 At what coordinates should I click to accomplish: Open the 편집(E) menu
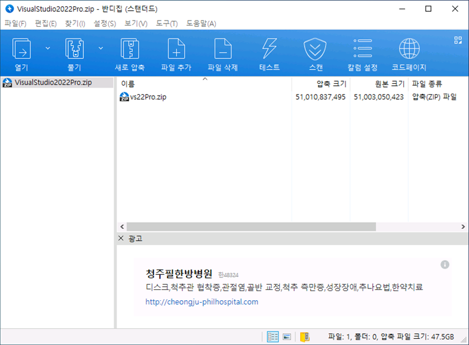coord(45,24)
